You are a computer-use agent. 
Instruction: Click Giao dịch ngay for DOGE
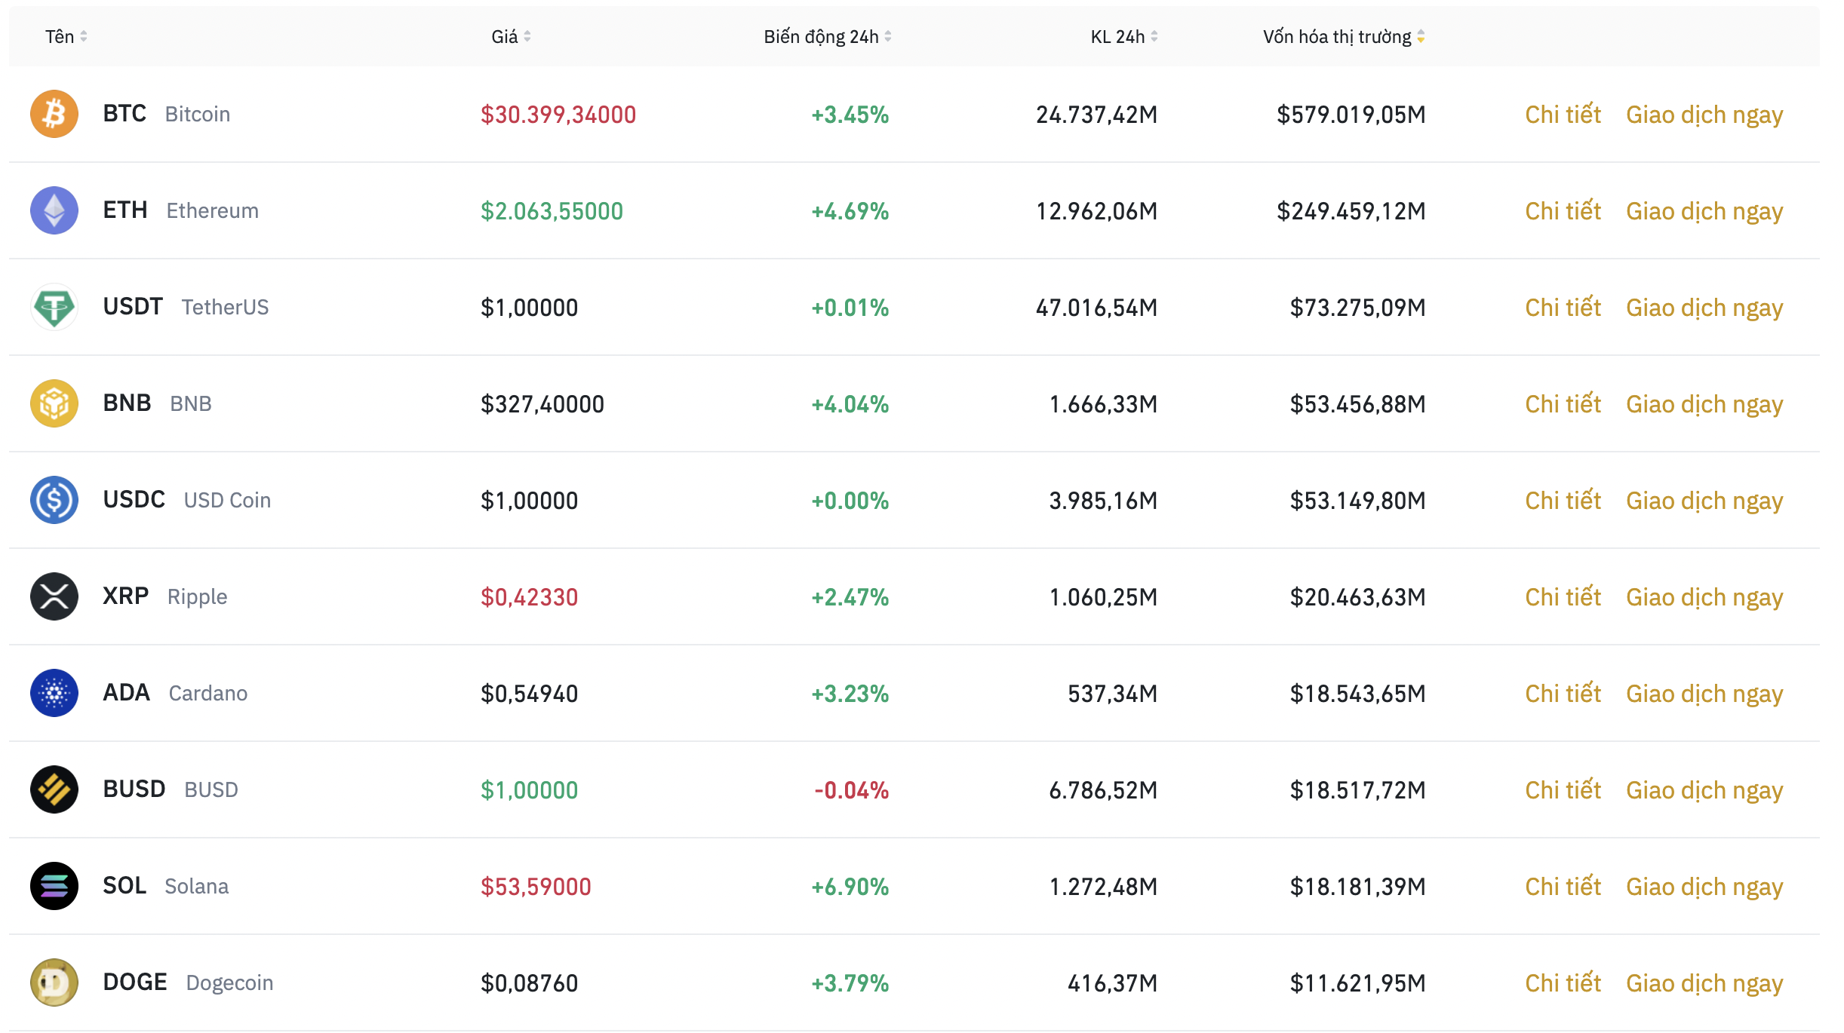pos(1704,984)
